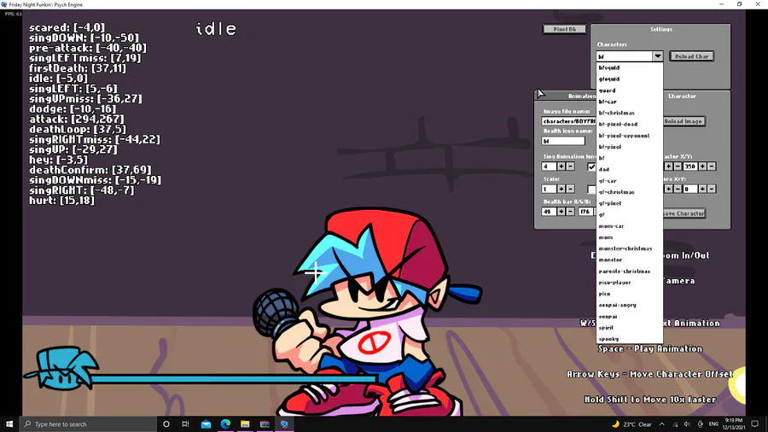Select dad from the character list

click(630, 169)
